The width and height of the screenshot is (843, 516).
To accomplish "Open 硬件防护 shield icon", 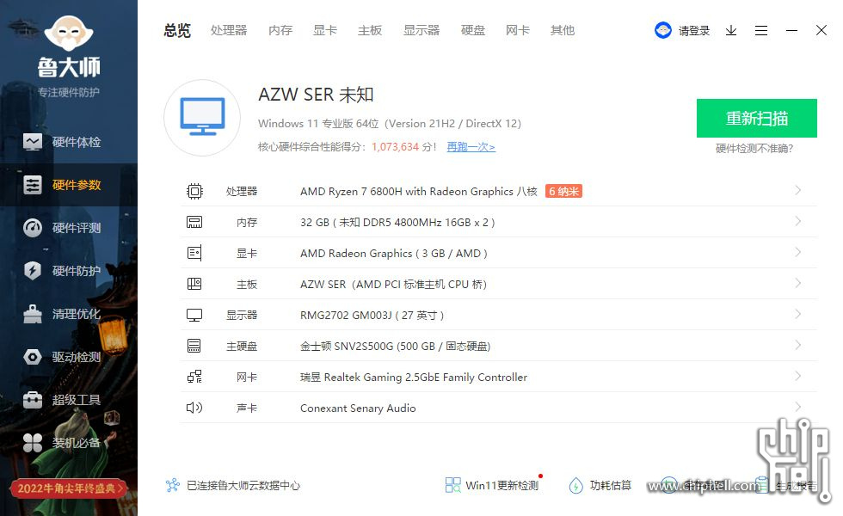I will pyautogui.click(x=33, y=270).
